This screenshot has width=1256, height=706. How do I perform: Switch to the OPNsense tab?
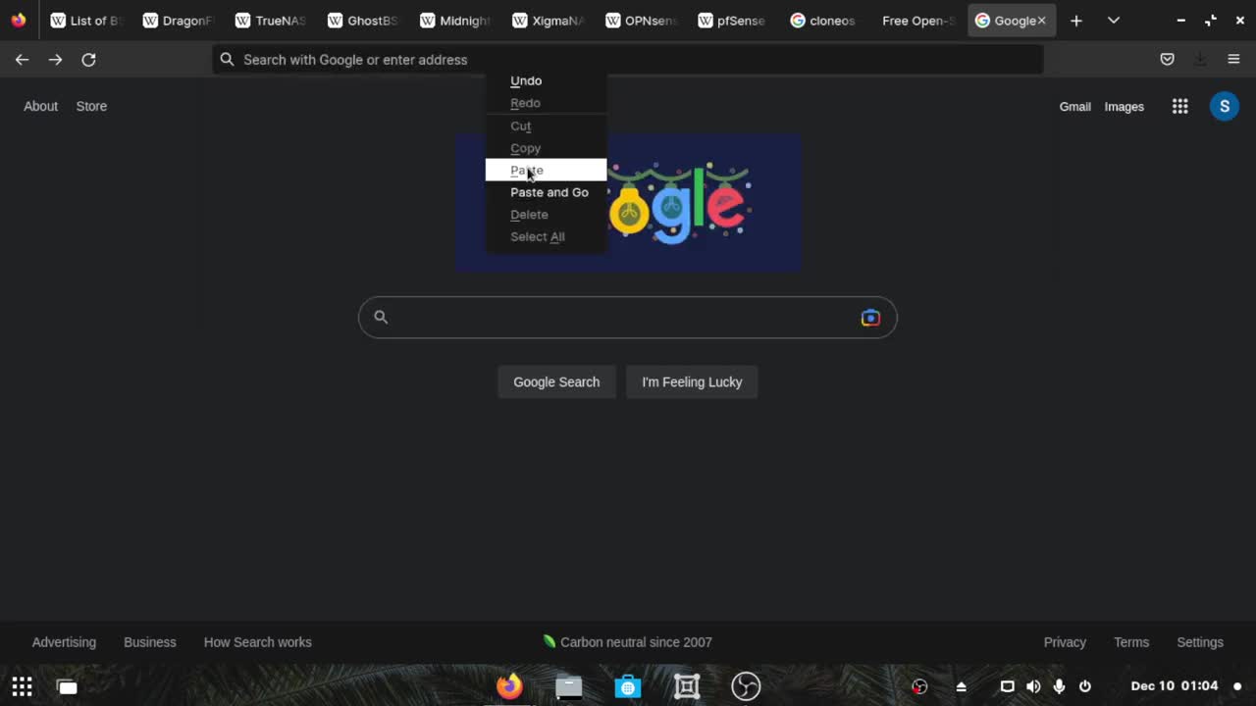coord(640,21)
